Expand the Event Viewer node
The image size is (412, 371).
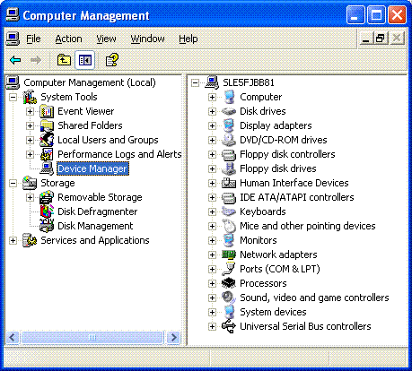tap(30, 111)
